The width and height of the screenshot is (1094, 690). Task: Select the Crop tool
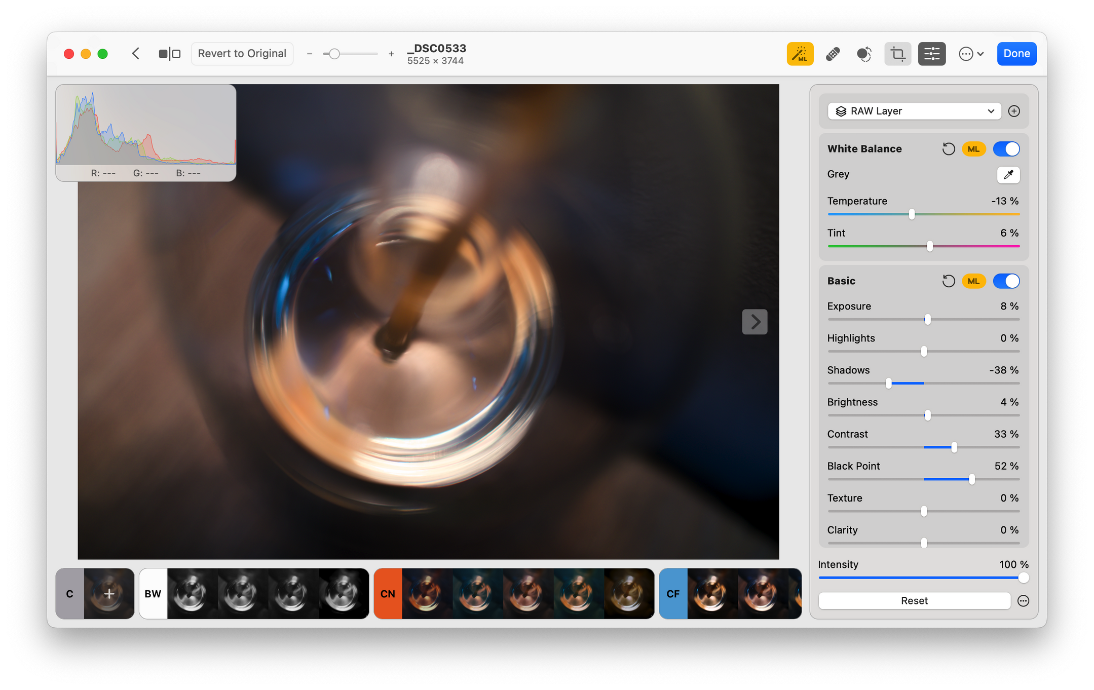(x=897, y=54)
